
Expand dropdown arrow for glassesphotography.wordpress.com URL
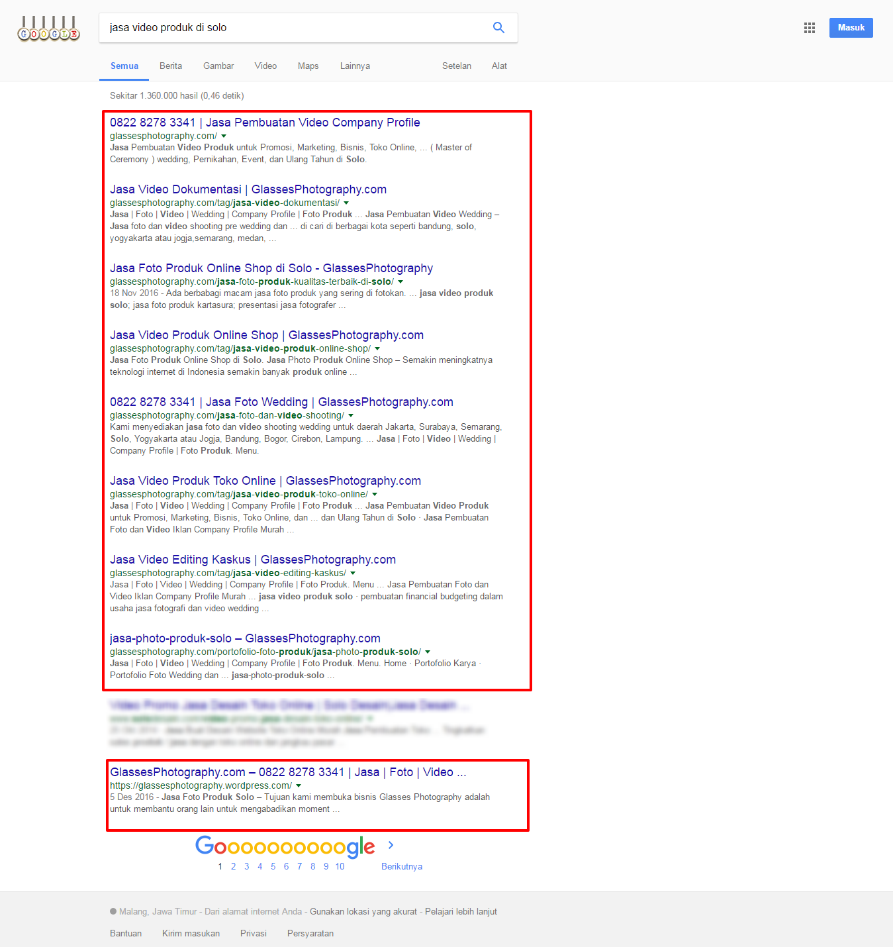point(299,786)
